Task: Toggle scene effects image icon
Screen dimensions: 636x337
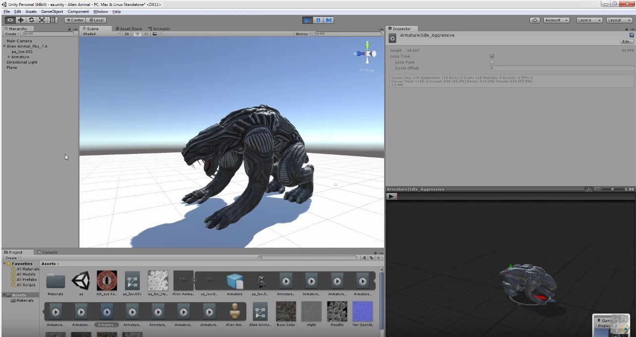Action: coord(156,34)
